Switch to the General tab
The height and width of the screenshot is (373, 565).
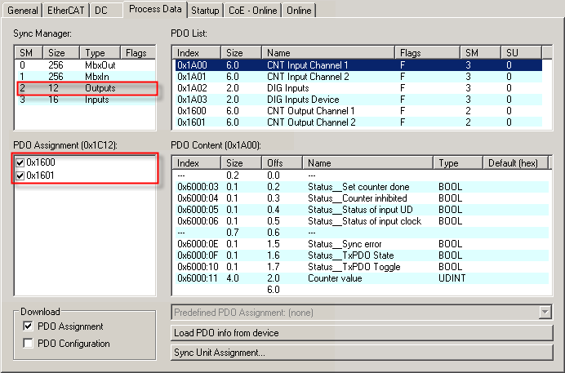pyautogui.click(x=22, y=10)
